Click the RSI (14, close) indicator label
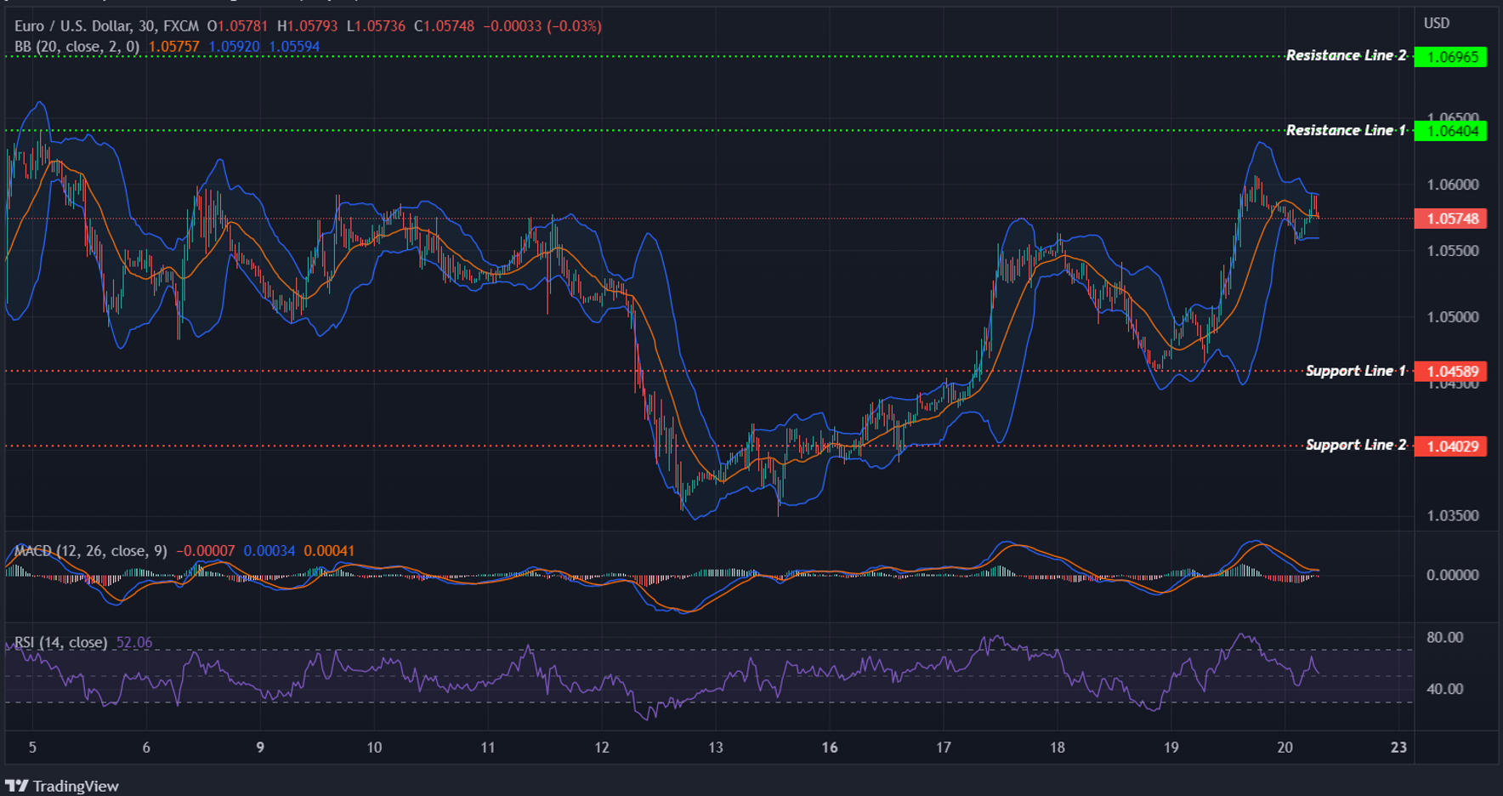1503x796 pixels. click(x=60, y=643)
